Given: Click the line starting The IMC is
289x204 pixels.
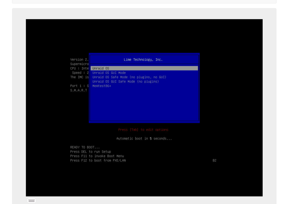Looking at the screenshot, I should pos(79,77).
